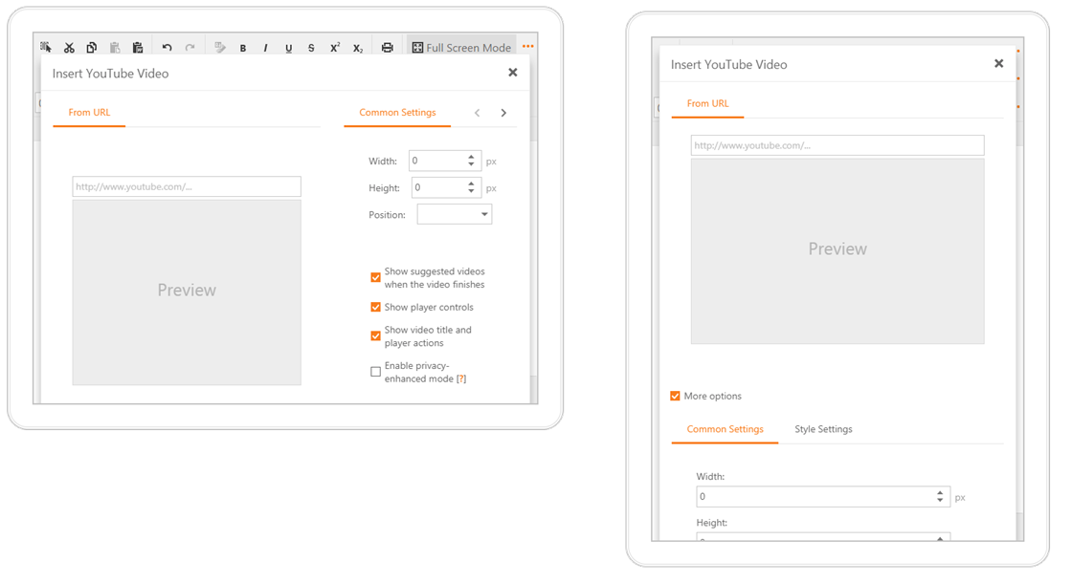Click the grayed-out Paste clipboard icon
This screenshot has width=1072, height=583.
pyautogui.click(x=115, y=48)
